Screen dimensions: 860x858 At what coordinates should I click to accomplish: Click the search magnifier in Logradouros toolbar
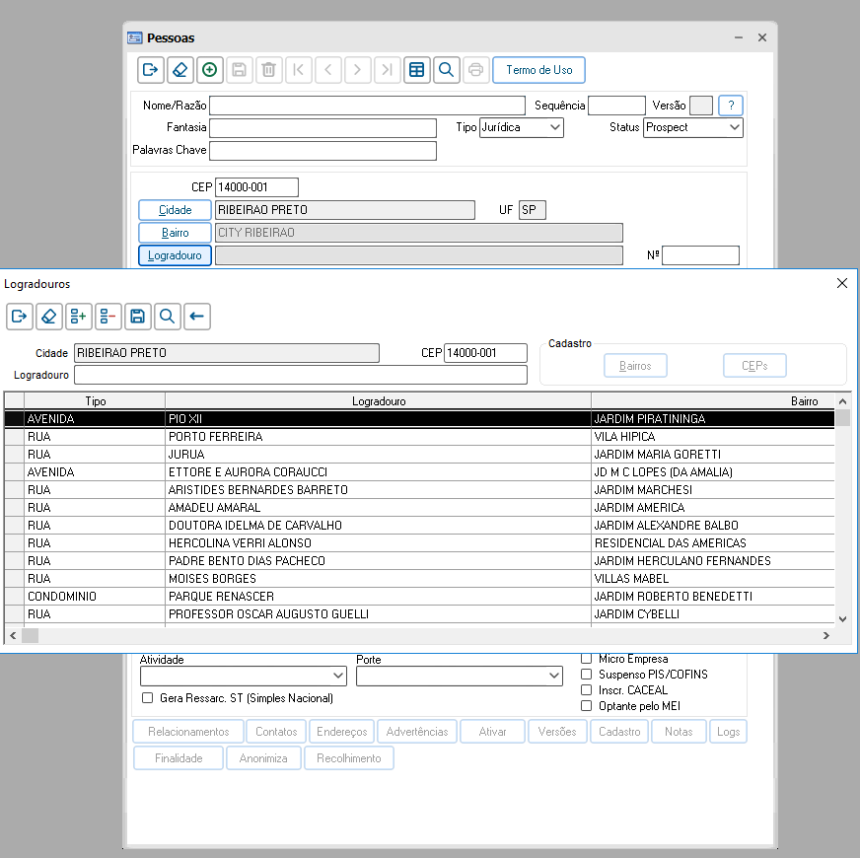[168, 317]
